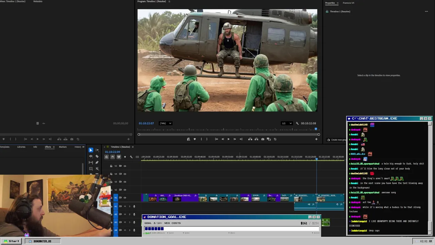Choose the Rectangle shape tool

point(91,168)
